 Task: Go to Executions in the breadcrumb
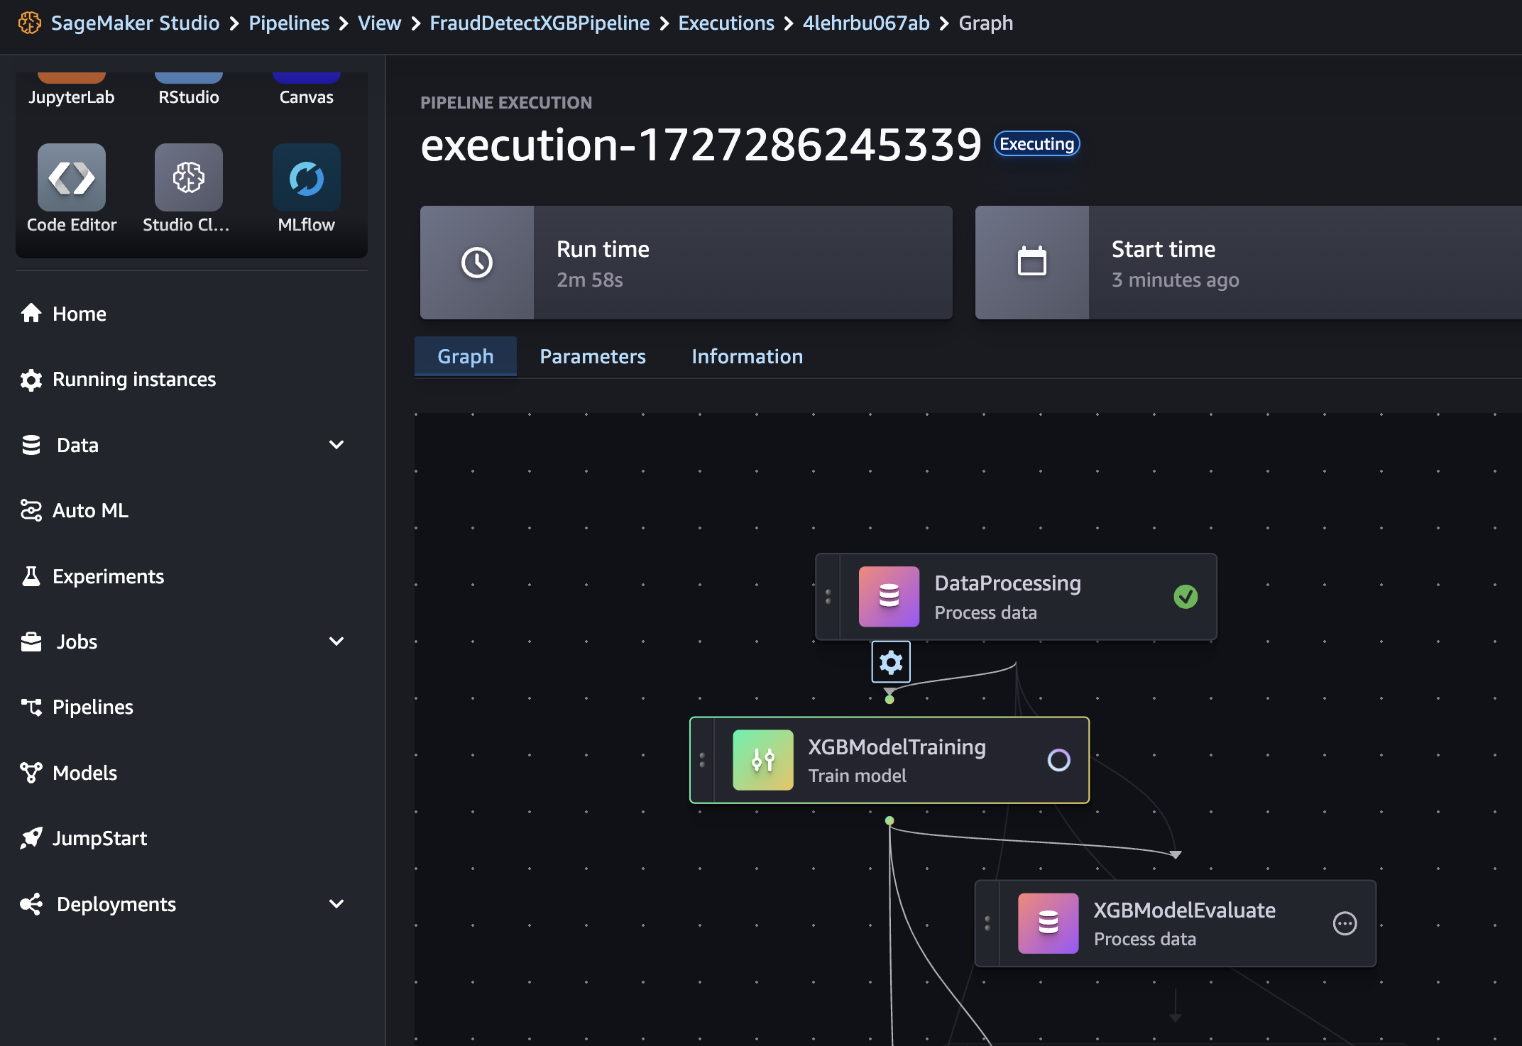coord(726,23)
